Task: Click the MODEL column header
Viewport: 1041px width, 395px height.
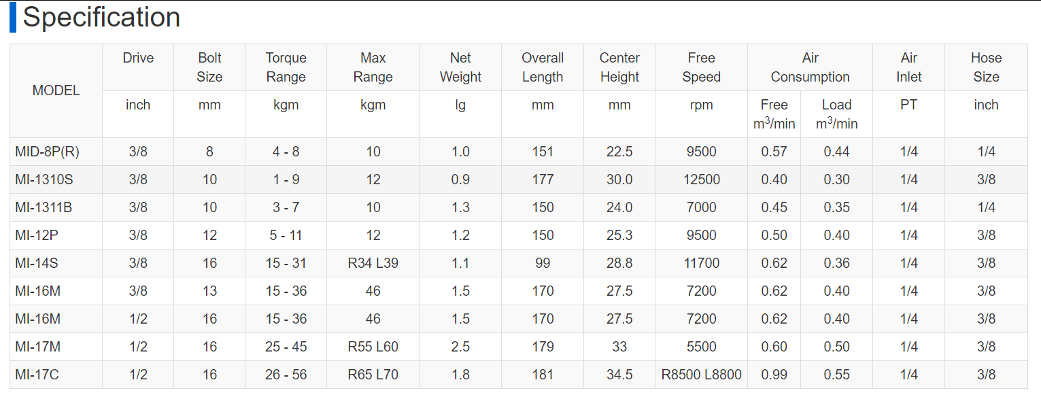Action: coord(56,90)
